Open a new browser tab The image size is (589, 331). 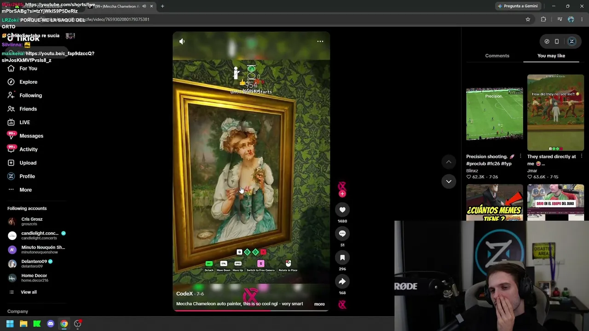click(162, 6)
